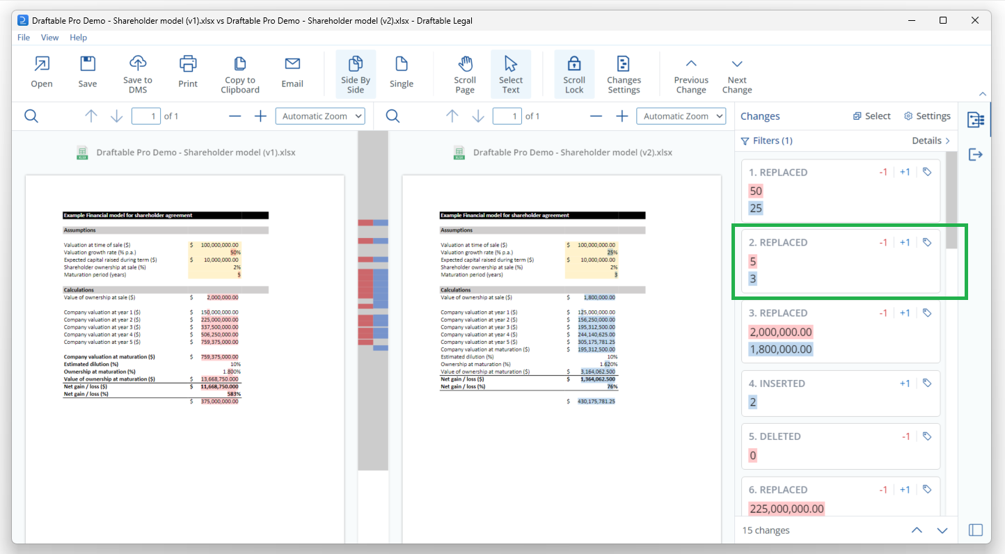Open Changes Settings

coord(624,74)
